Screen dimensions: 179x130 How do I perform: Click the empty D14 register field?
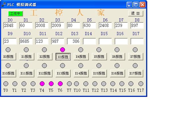click(x=90, y=41)
